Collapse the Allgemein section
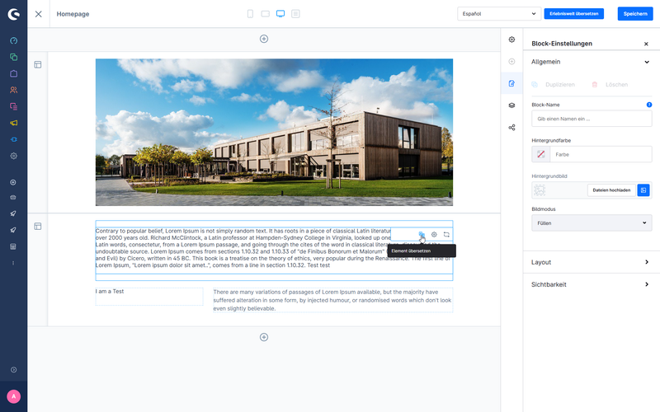This screenshot has height=412, width=660. pyautogui.click(x=591, y=62)
